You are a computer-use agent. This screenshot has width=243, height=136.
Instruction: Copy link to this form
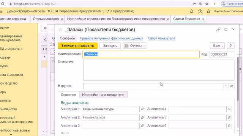(218, 29)
